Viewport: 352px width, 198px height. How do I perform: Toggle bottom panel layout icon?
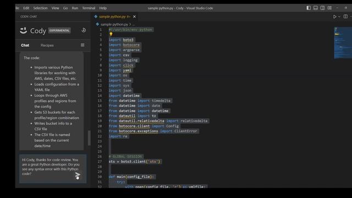[315, 8]
